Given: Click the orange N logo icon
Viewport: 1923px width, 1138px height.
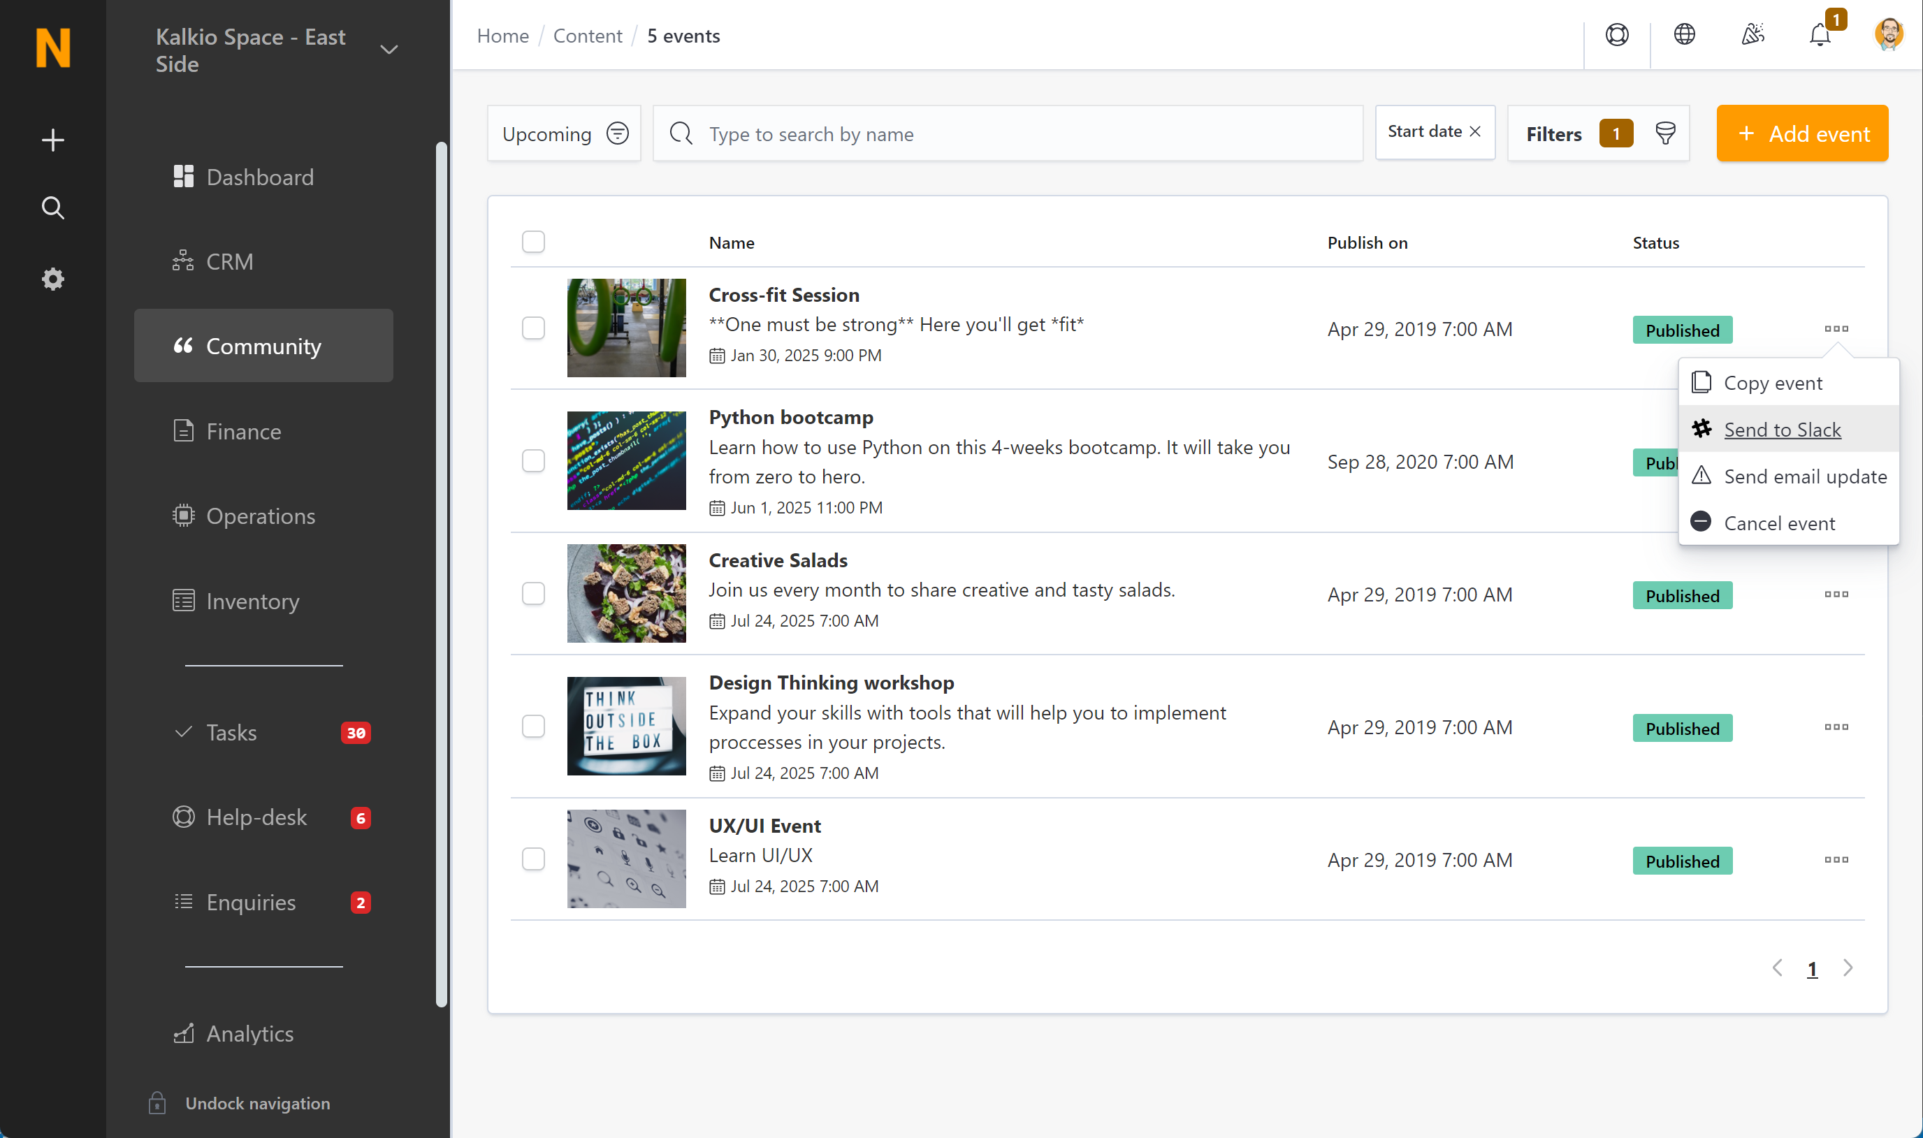Looking at the screenshot, I should 53,48.
